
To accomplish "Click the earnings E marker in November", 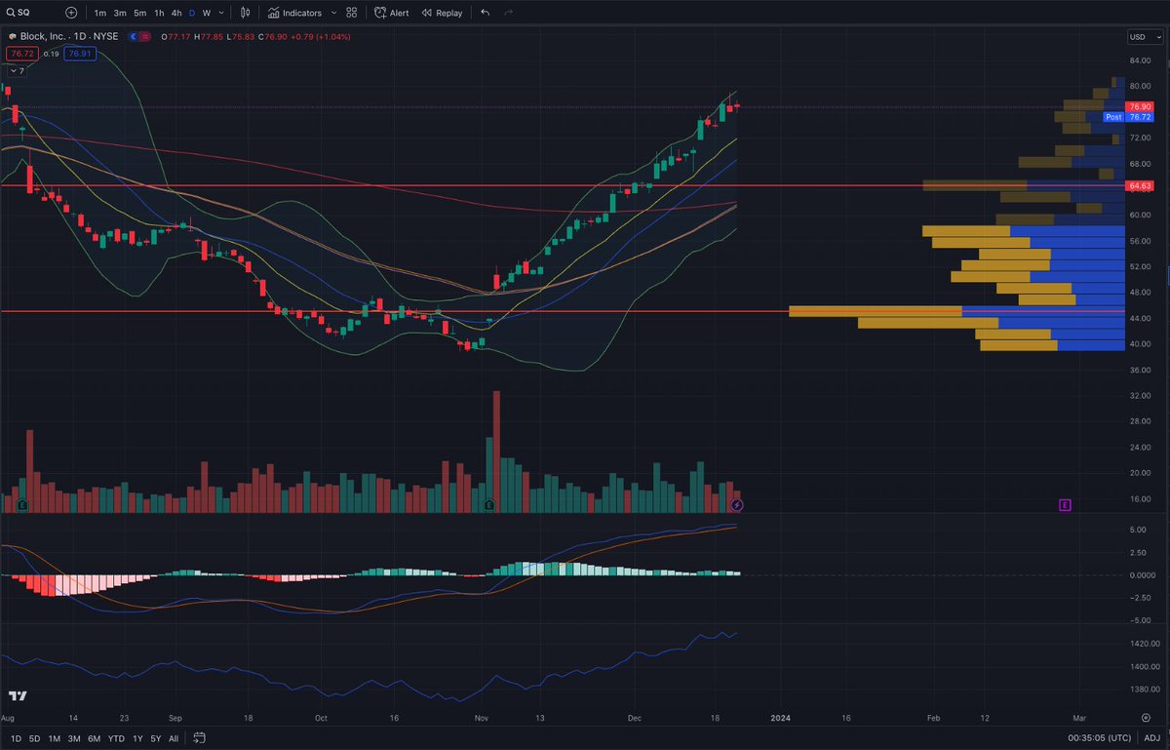I will point(489,505).
